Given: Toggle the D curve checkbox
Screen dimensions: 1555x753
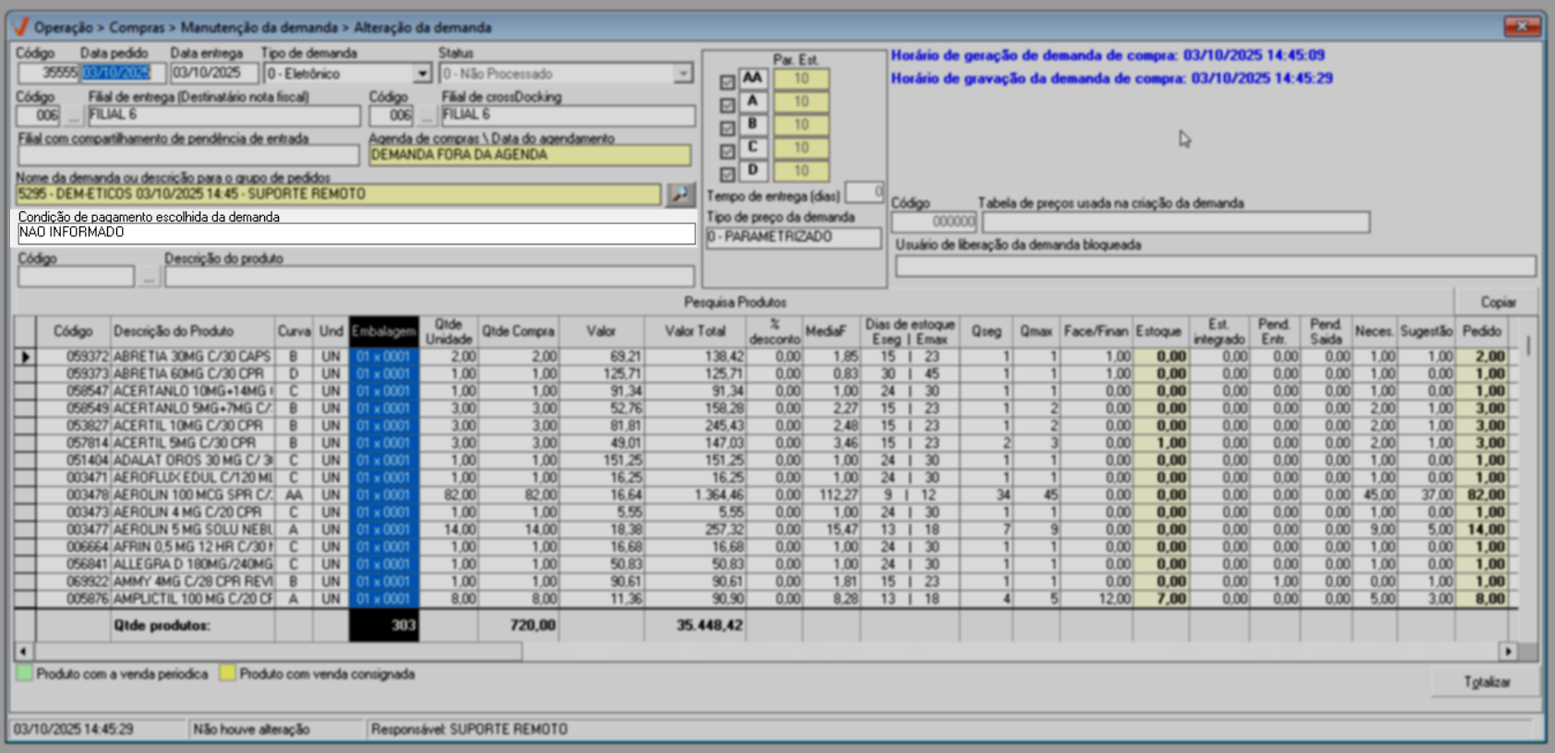Looking at the screenshot, I should coord(727,174).
